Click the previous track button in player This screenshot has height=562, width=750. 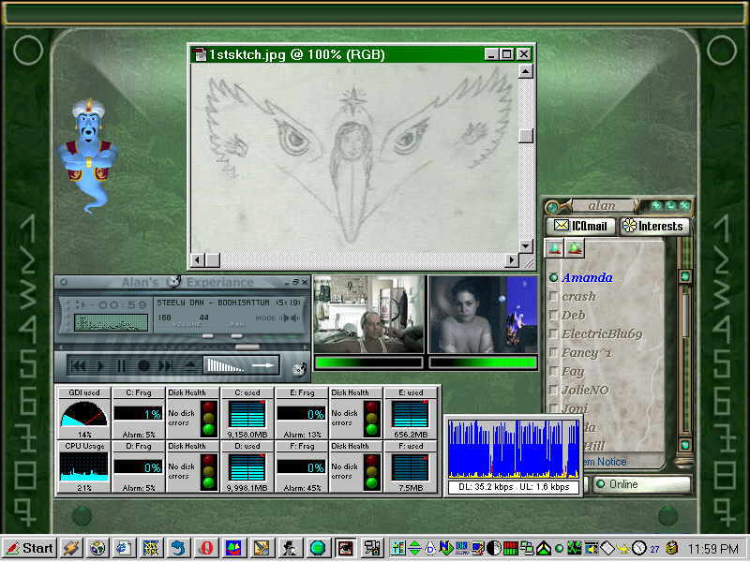click(80, 365)
